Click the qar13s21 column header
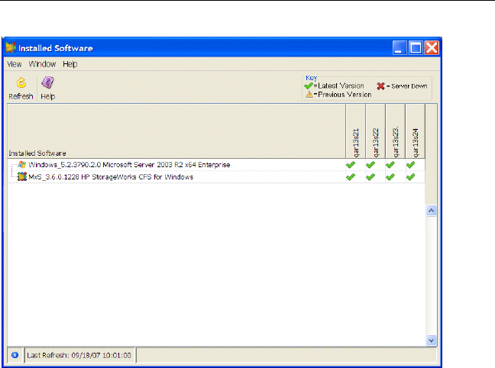The image size is (495, 368). [356, 131]
